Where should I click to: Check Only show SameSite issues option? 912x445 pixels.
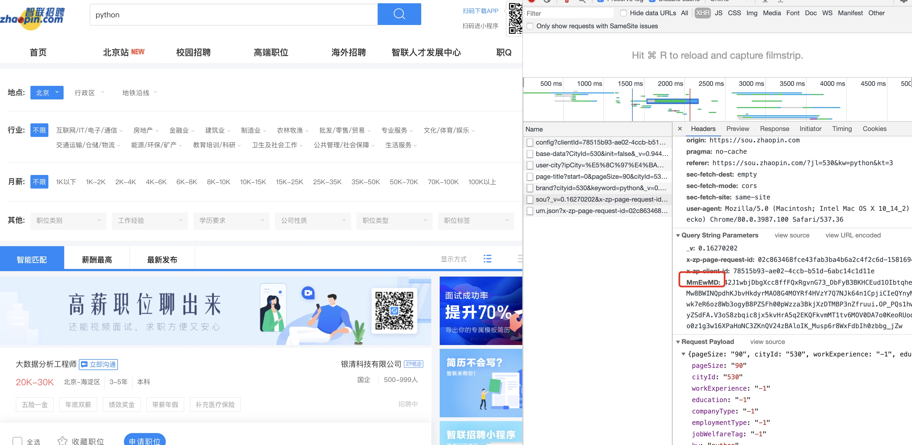pyautogui.click(x=530, y=26)
